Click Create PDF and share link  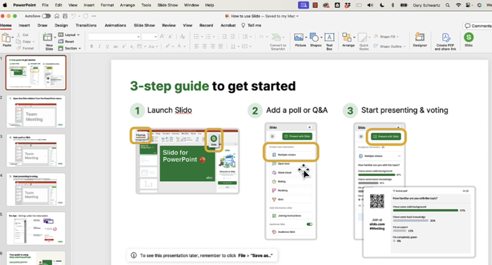[445, 41]
